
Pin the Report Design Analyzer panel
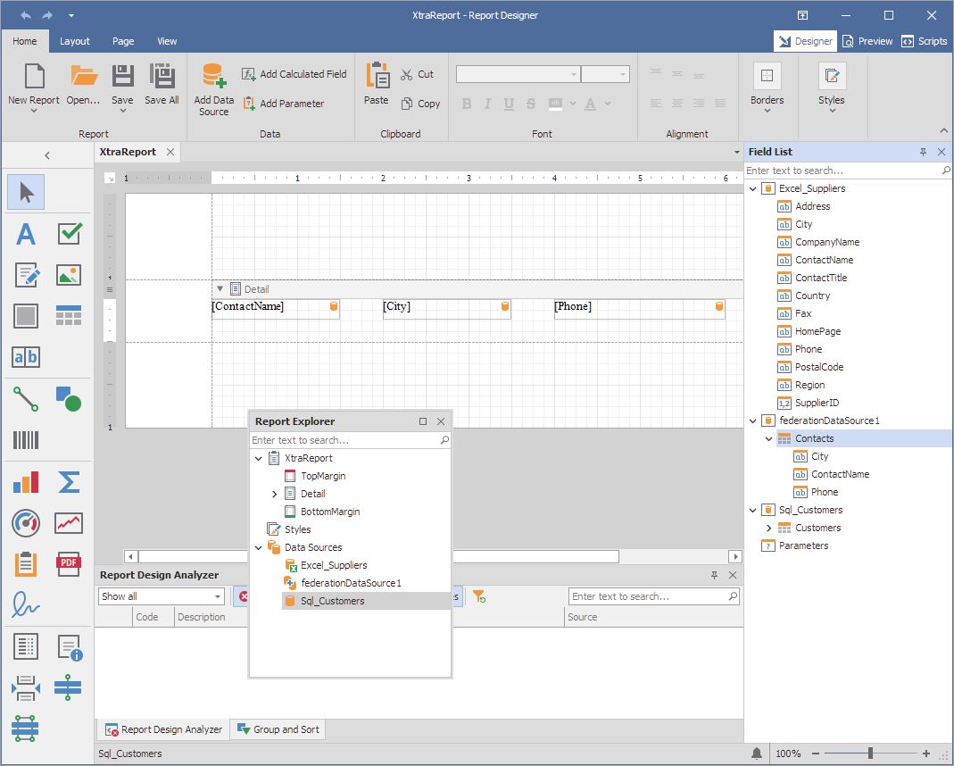714,575
